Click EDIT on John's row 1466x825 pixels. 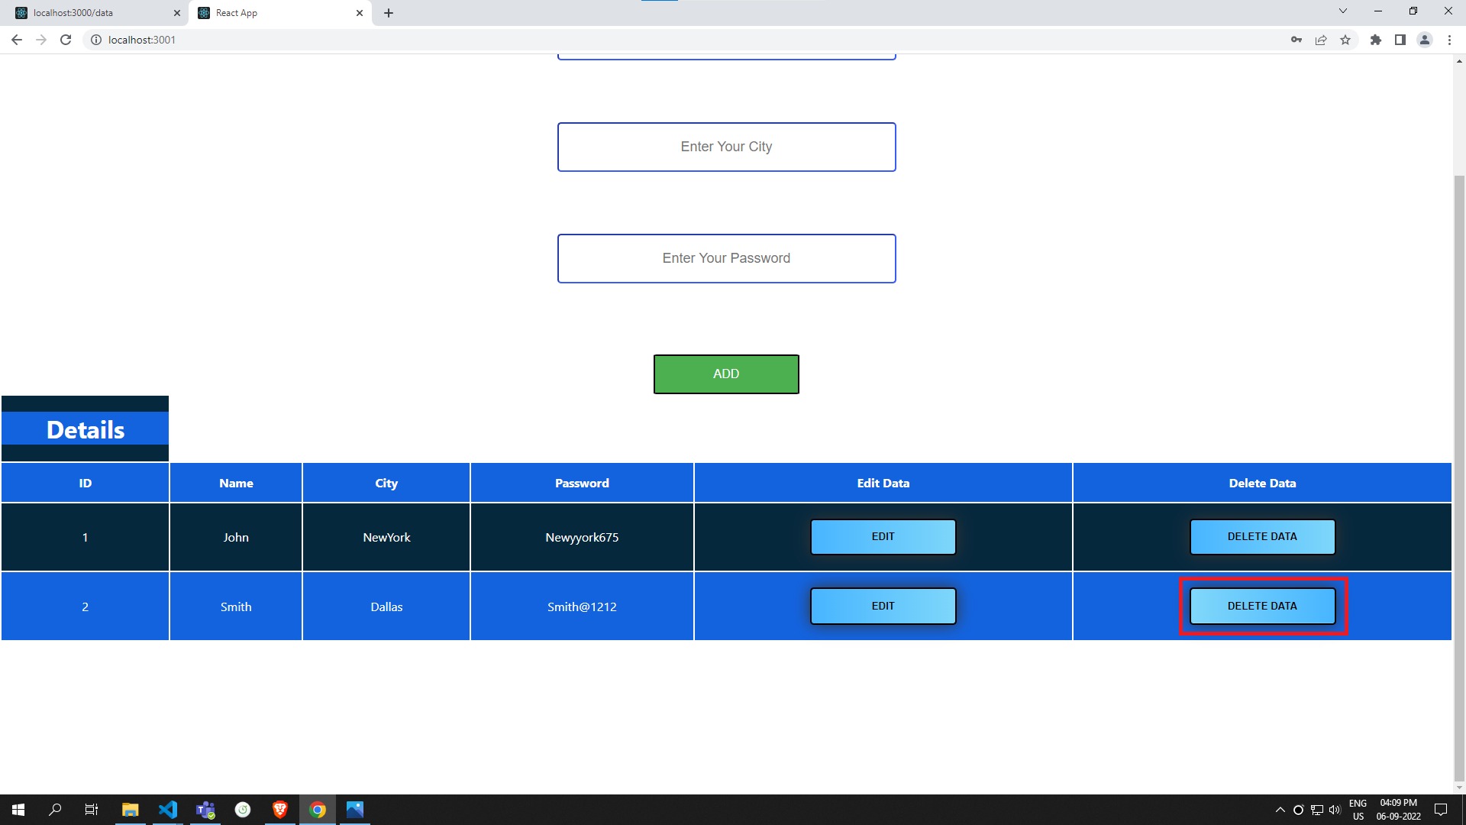tap(883, 536)
